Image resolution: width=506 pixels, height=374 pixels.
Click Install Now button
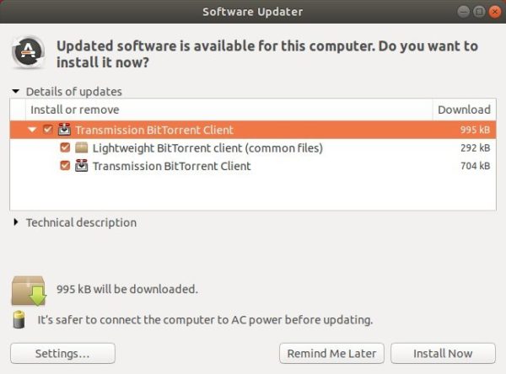[443, 354]
